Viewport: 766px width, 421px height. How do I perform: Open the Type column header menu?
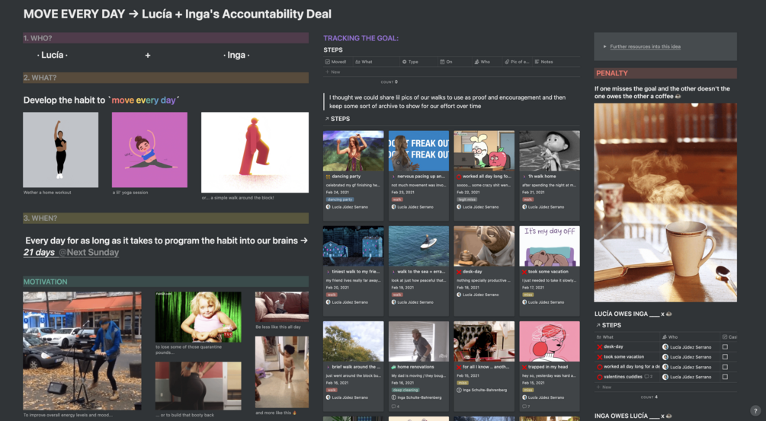click(410, 62)
